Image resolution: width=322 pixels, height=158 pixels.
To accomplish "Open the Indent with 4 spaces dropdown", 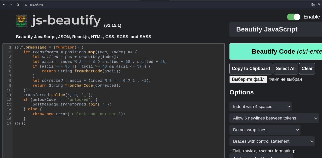I will (x=260, y=106).
